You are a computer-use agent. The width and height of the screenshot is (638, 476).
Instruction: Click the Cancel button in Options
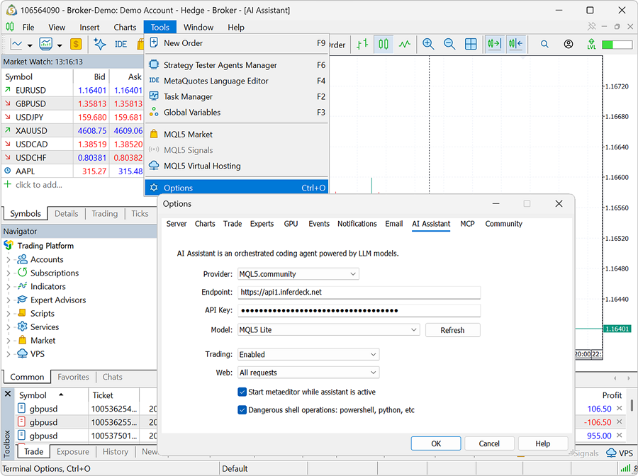click(x=489, y=443)
